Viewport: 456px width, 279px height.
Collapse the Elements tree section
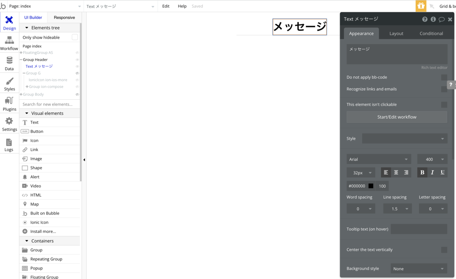[x=27, y=28]
